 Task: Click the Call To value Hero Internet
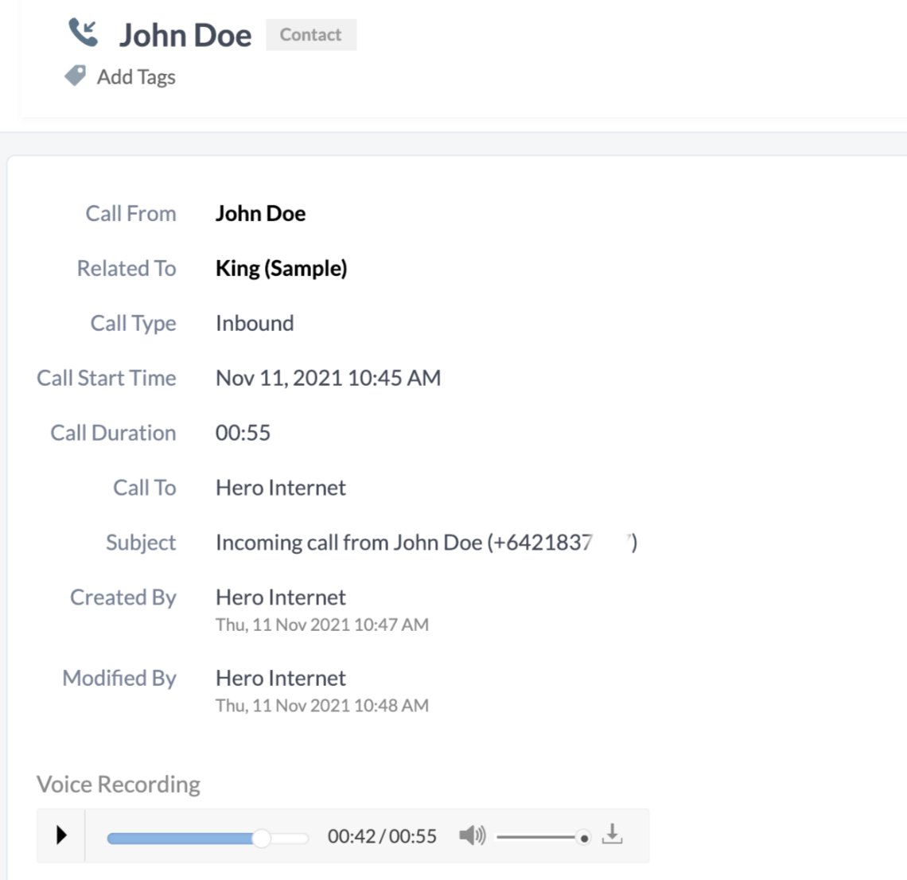(x=280, y=488)
